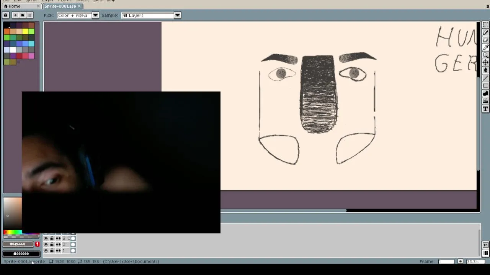The image size is (490, 275).
Task: Click the foreground color #6e6660 button
Action: pyautogui.click(x=18, y=244)
